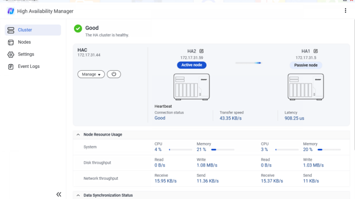The image size is (355, 199).
Task: Open the three-dot more options menu
Action: tap(345, 11)
